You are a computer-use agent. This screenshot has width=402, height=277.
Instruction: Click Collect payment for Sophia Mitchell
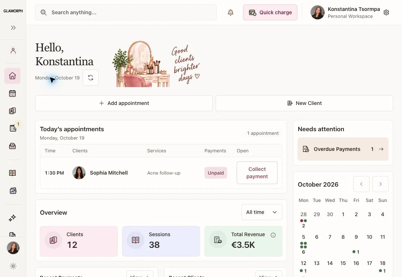(257, 173)
